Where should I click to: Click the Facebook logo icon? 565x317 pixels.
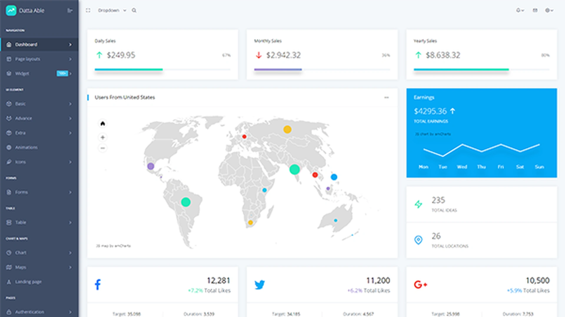[98, 284]
